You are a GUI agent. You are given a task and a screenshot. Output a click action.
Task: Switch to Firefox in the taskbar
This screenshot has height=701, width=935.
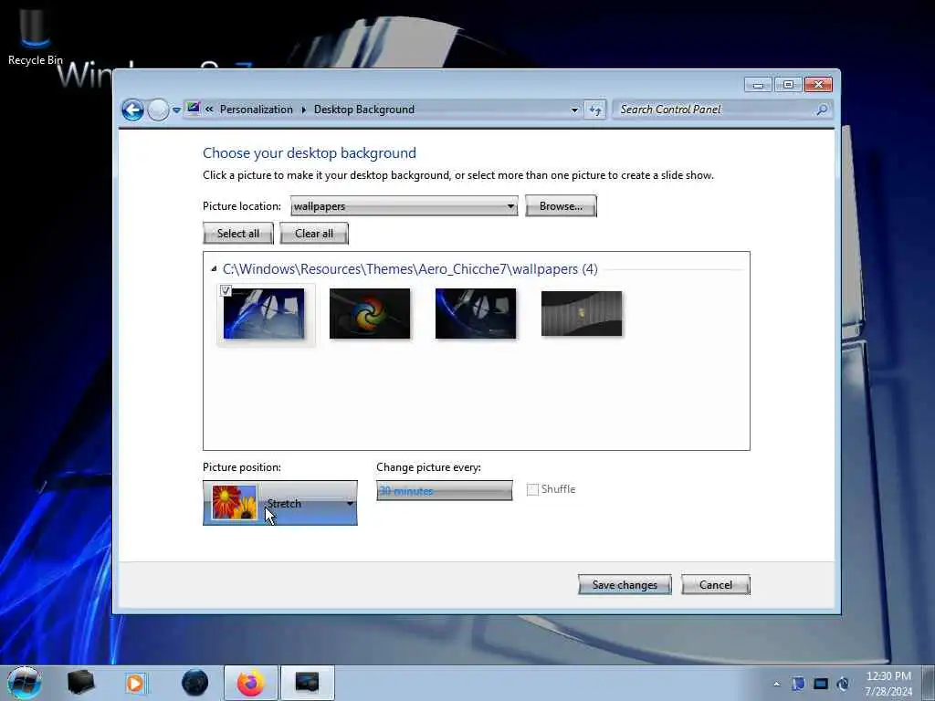pyautogui.click(x=251, y=683)
